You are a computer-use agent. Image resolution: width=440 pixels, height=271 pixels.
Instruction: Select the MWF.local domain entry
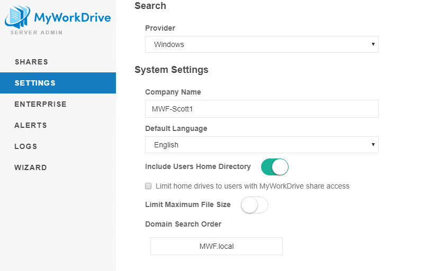pos(217,246)
